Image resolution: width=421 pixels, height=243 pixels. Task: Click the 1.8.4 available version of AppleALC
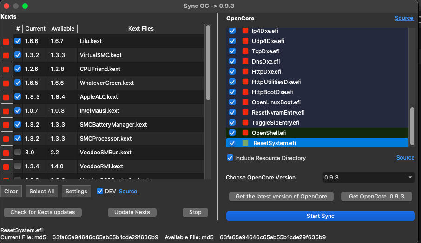(58, 97)
